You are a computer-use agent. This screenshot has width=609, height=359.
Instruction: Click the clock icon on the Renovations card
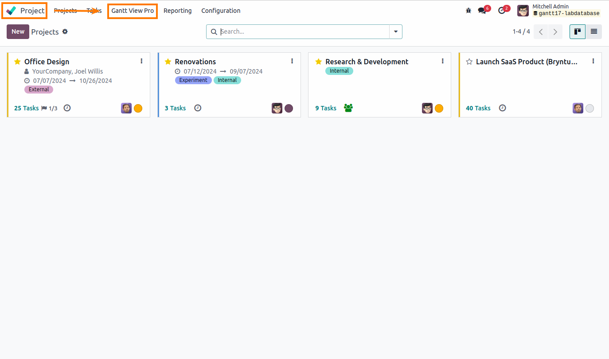pyautogui.click(x=197, y=108)
